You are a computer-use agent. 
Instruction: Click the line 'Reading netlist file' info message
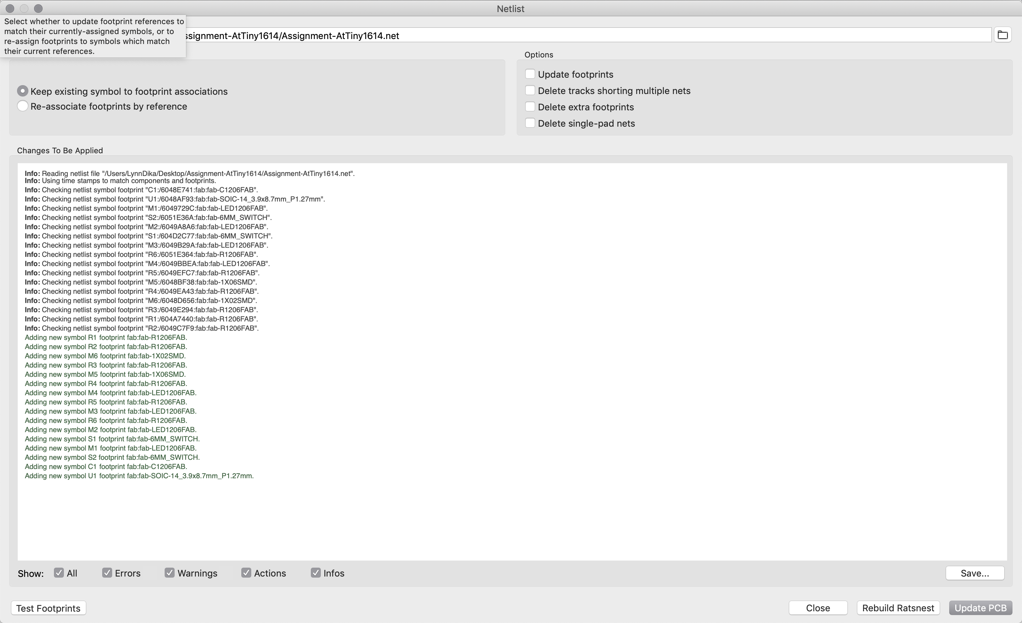[189, 173]
